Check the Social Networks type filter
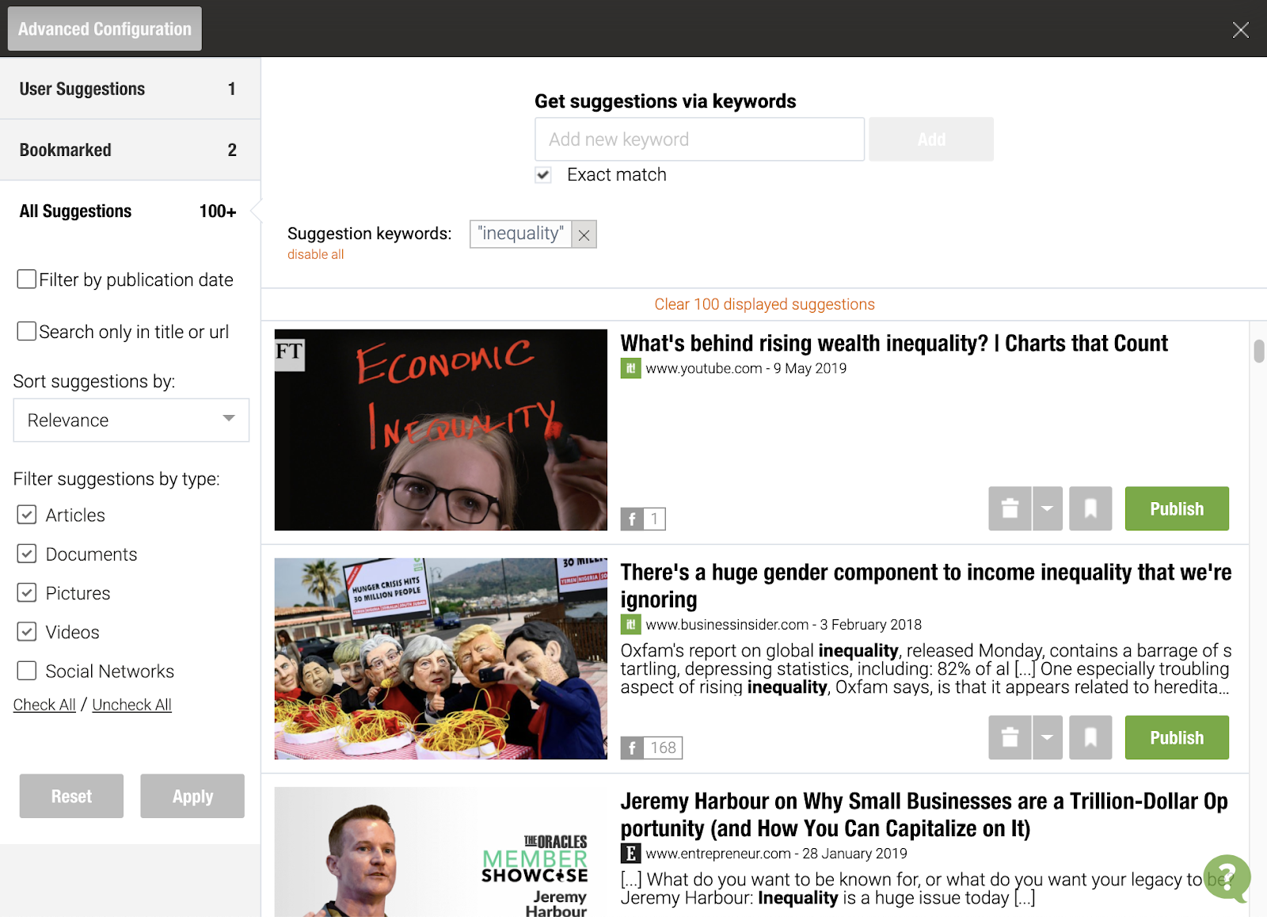Viewport: 1267px width, 917px height. (27, 671)
